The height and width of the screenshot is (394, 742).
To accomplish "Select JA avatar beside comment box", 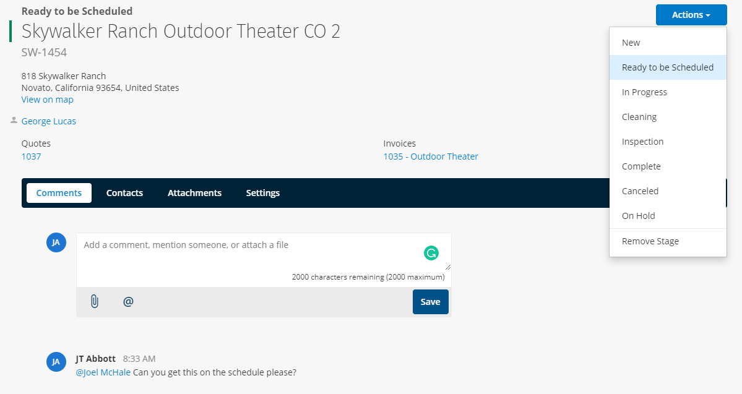I will click(x=56, y=242).
